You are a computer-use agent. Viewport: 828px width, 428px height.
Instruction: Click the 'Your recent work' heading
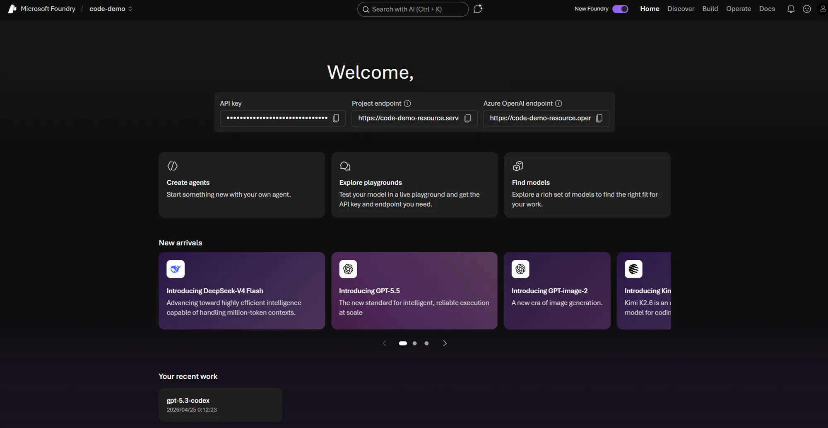click(188, 376)
